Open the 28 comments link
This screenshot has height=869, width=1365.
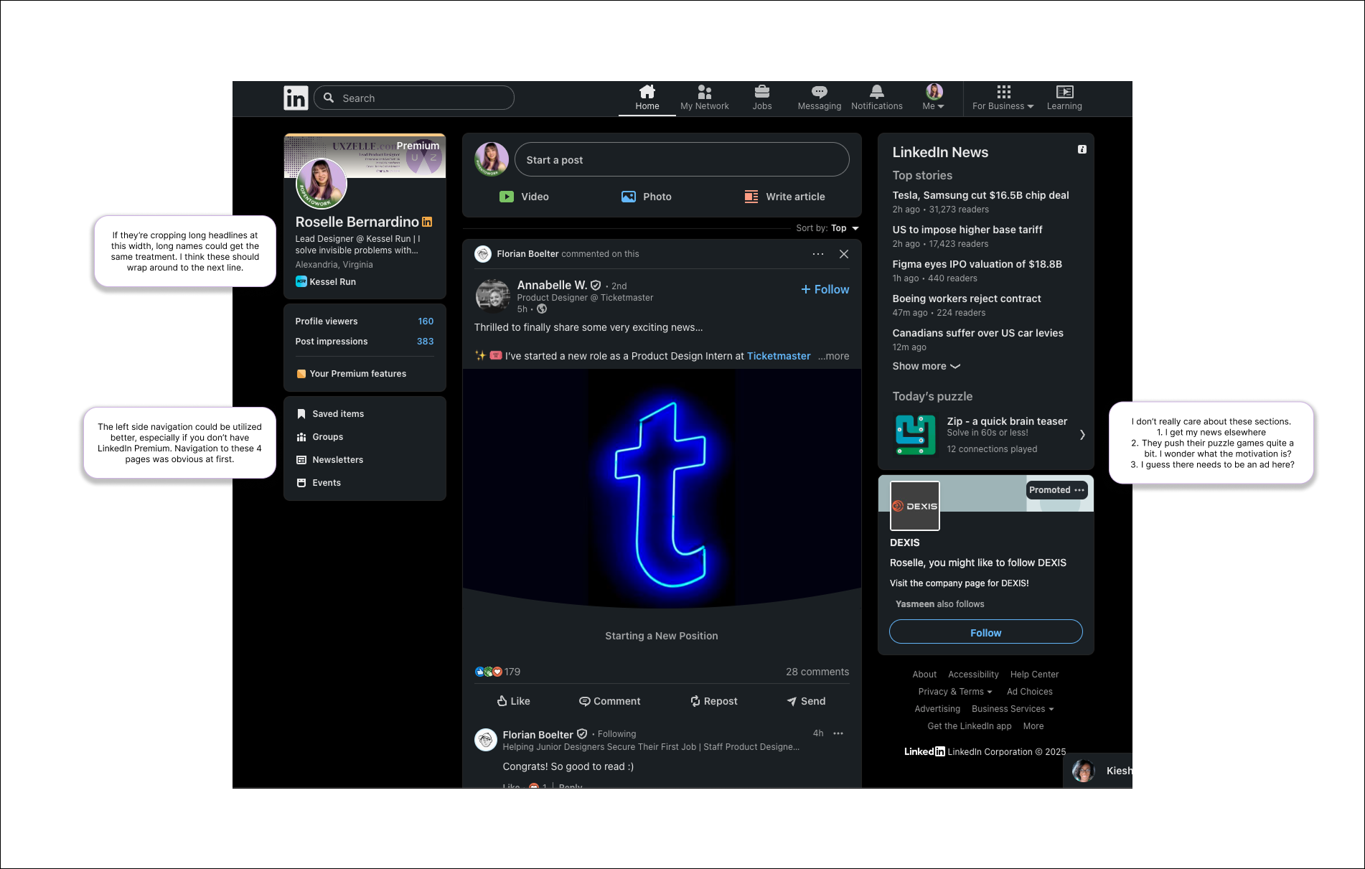pos(817,672)
